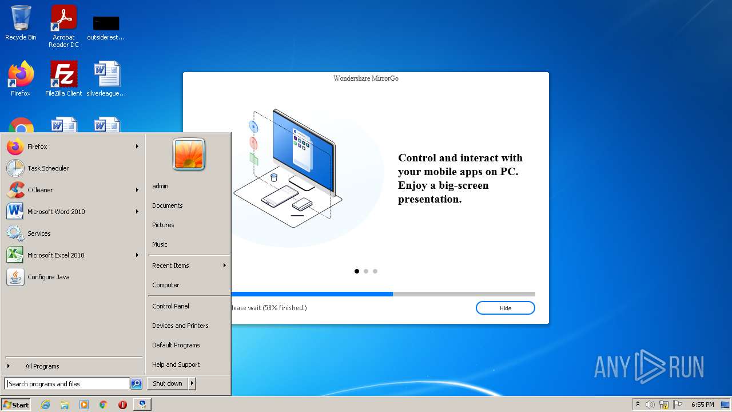This screenshot has width=732, height=412.
Task: Open CCleaner from Start menu list
Action: pyautogui.click(x=73, y=190)
